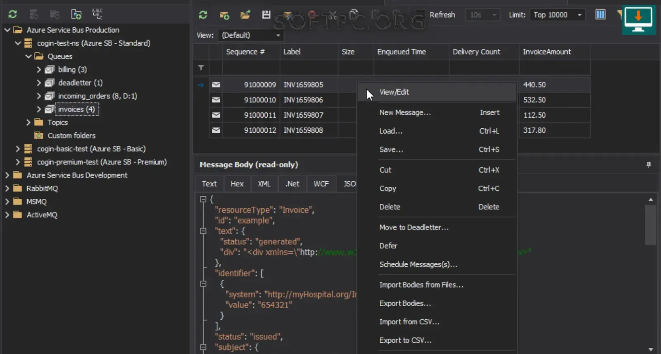Choose Import Bodies from Files... entry

(437, 285)
